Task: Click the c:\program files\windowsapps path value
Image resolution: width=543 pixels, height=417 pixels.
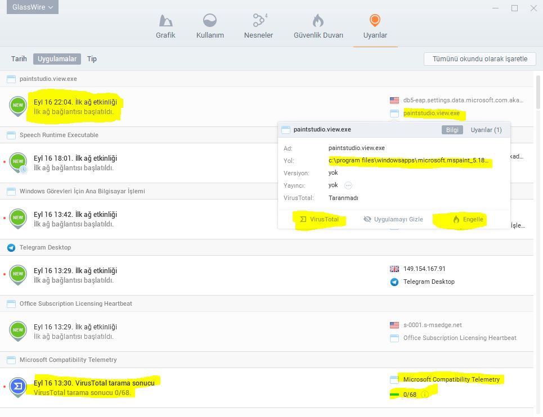Action: pyautogui.click(x=409, y=160)
